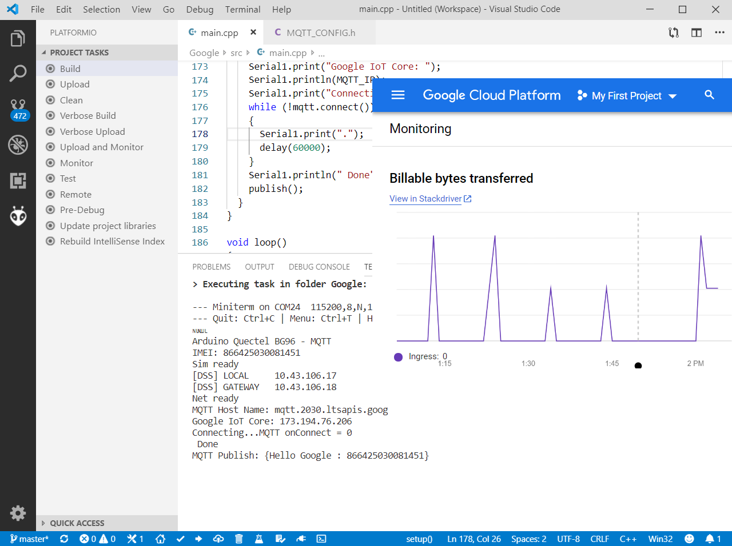Click PlatformIO Upload arrow in status bar
The height and width of the screenshot is (546, 732).
[198, 539]
